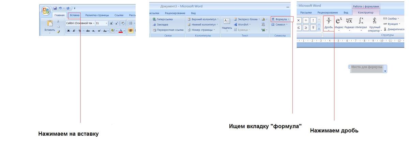
Task: Activate the Format Painter brush
Action: [x=58, y=31]
